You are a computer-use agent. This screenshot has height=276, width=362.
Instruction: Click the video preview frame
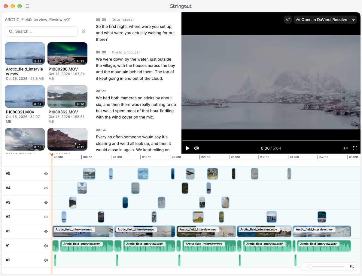[x=271, y=82]
